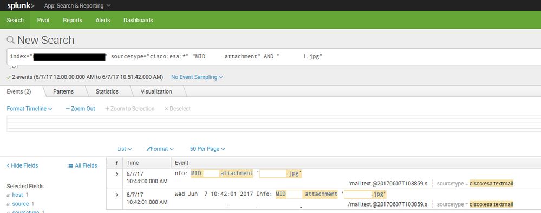Open the Format Timeline menu

coord(29,109)
